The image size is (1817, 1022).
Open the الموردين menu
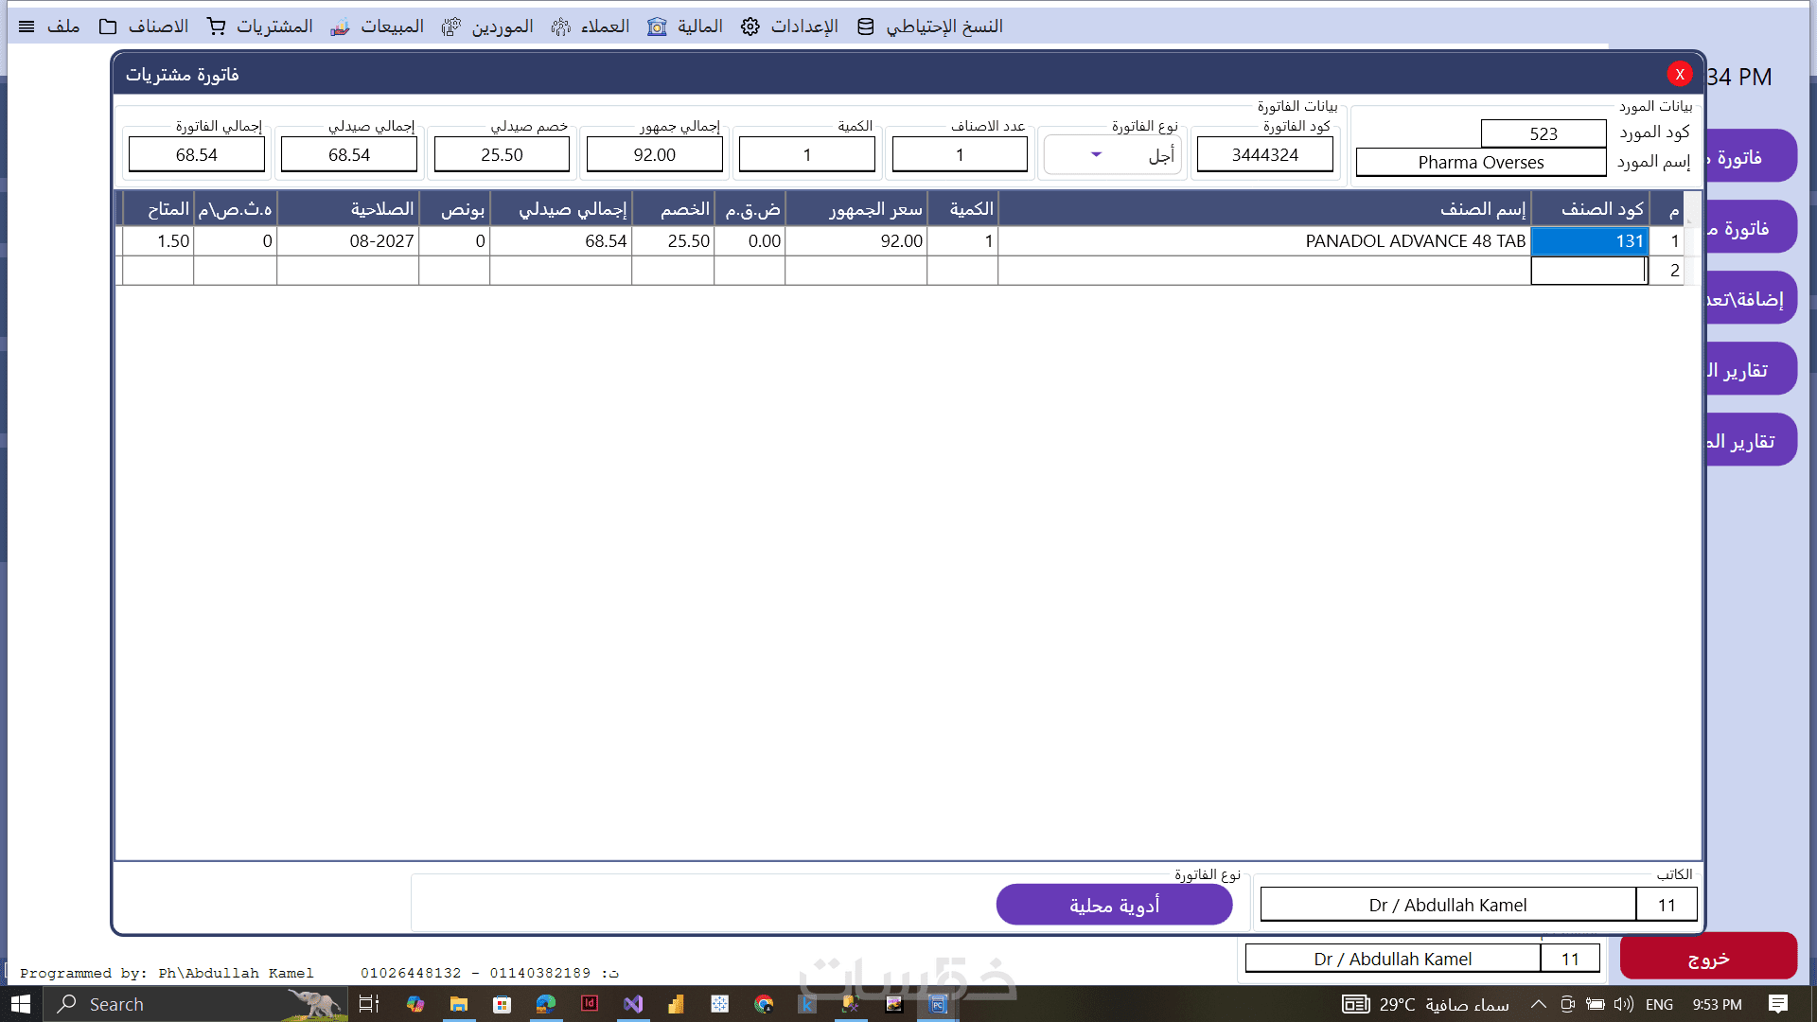pos(502,26)
